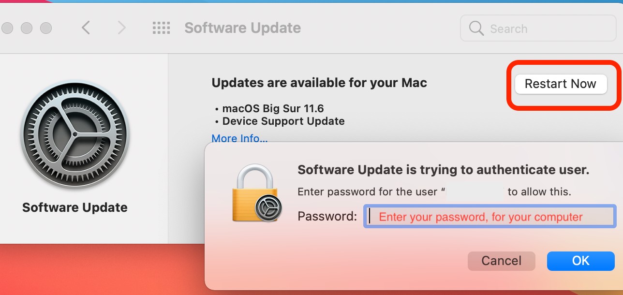623x295 pixels.
Task: Click the back navigation arrow
Action: [86, 28]
